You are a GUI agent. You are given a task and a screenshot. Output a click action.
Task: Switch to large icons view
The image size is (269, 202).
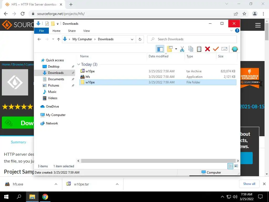236,166
